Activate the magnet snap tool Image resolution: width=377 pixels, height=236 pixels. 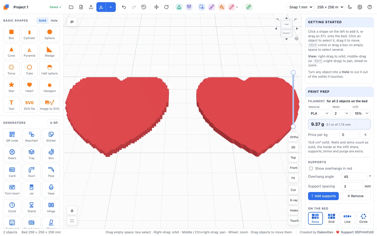coord(189,7)
